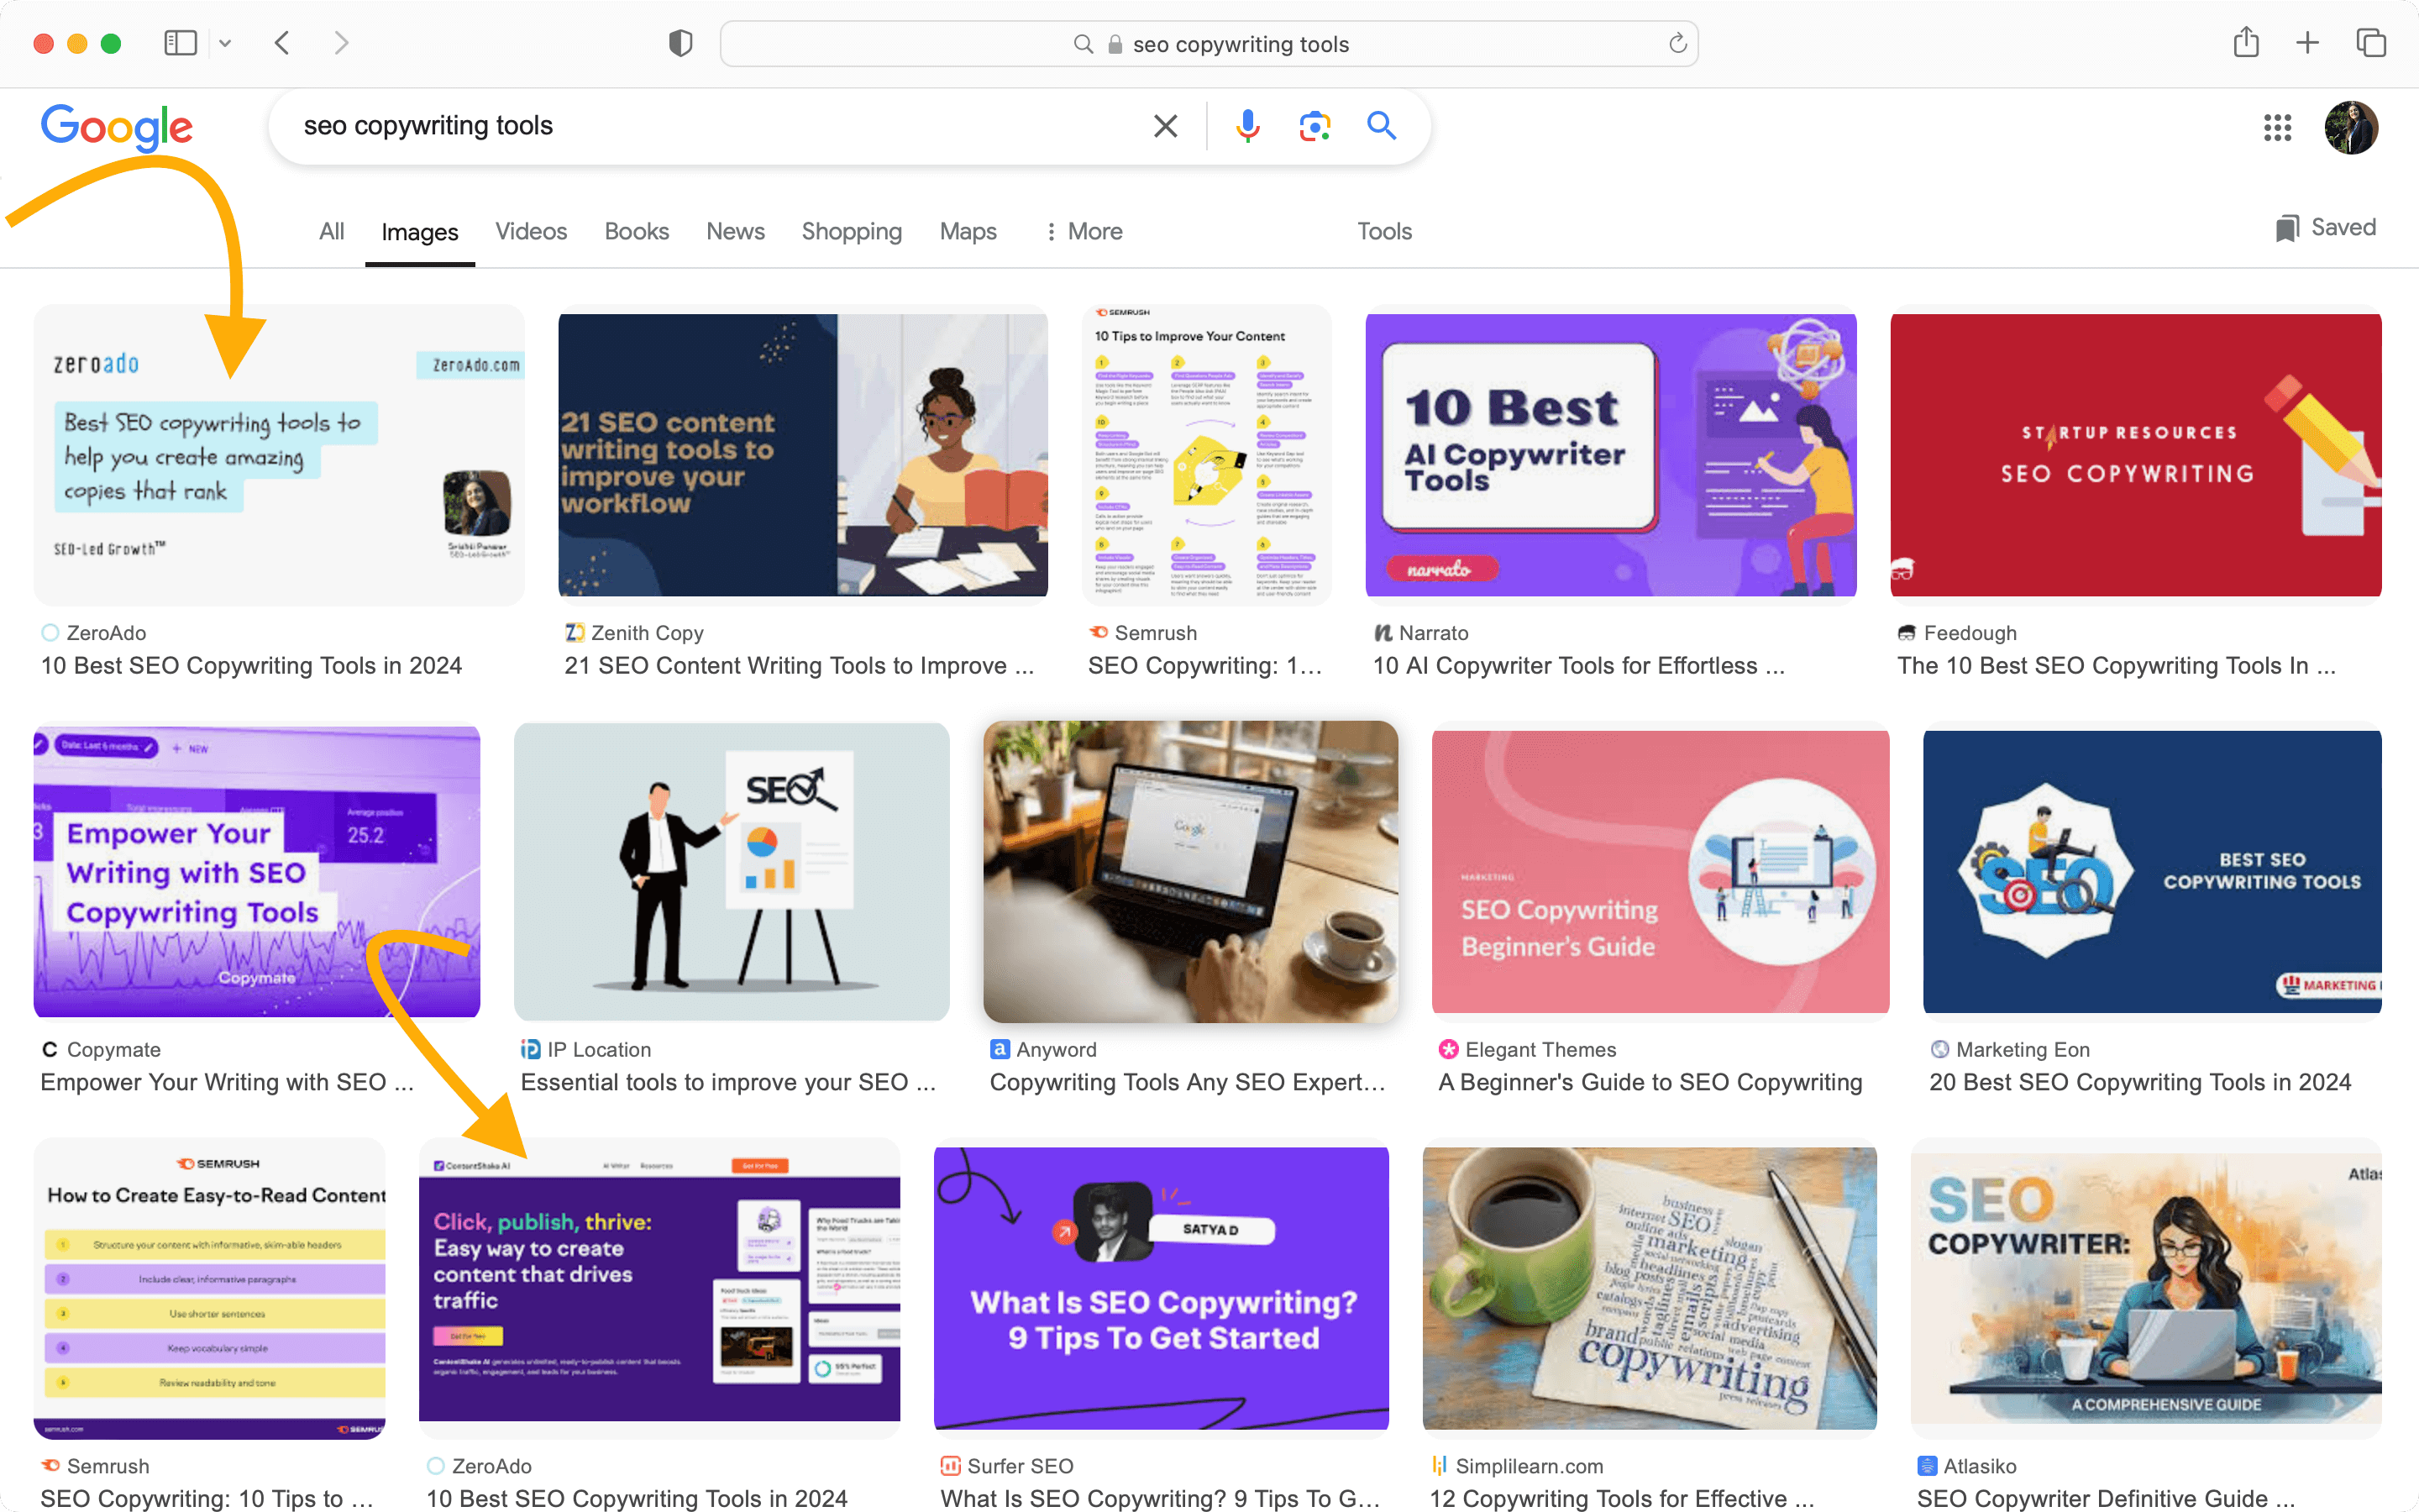Open the Atlasiko SEO Copywriter guide thumbnail
This screenshot has width=2419, height=1512.
(2145, 1288)
